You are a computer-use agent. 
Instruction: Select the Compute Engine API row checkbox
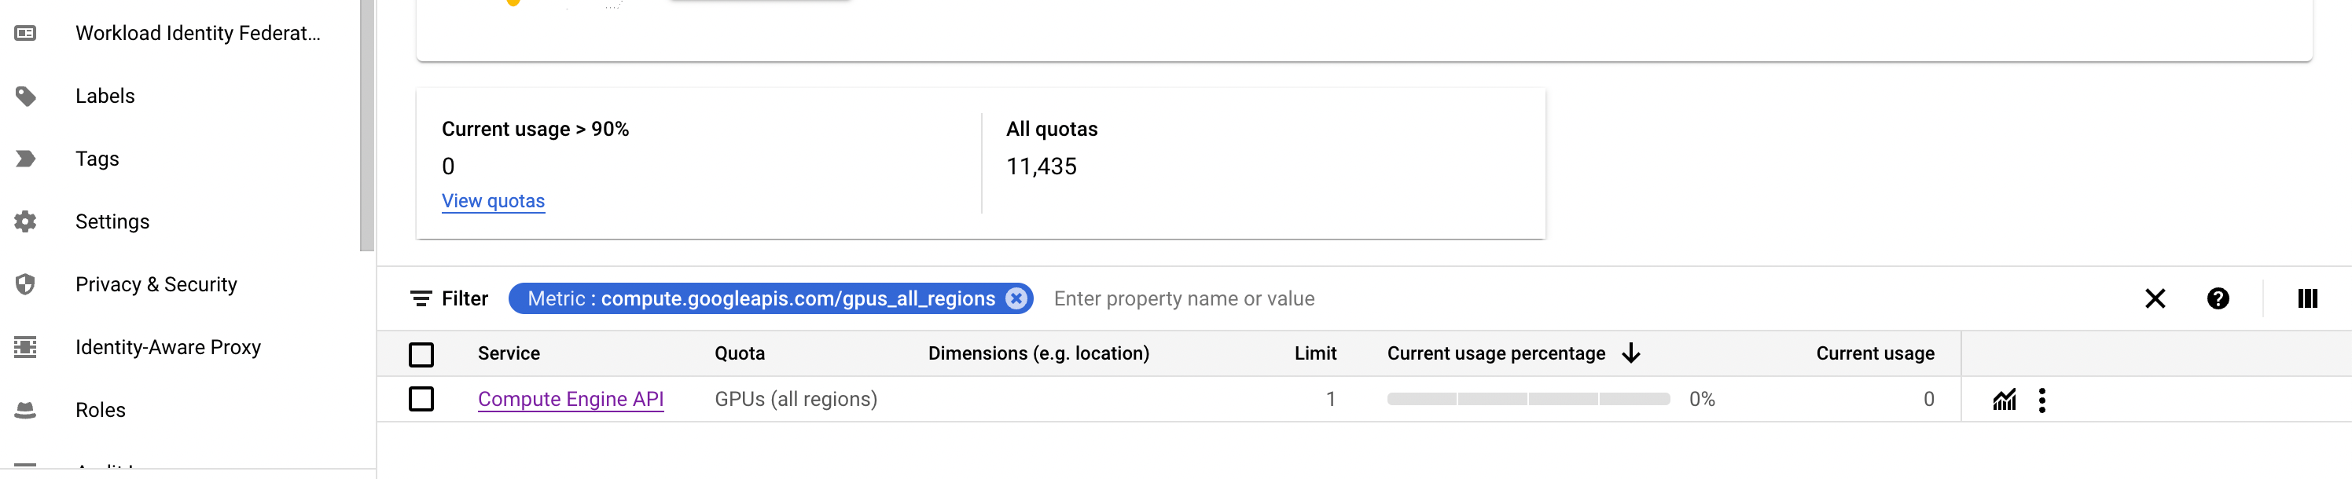click(x=421, y=399)
